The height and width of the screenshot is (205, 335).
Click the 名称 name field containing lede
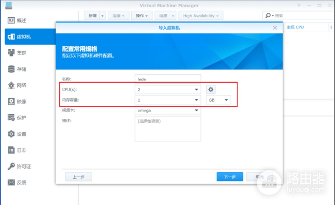coord(167,79)
